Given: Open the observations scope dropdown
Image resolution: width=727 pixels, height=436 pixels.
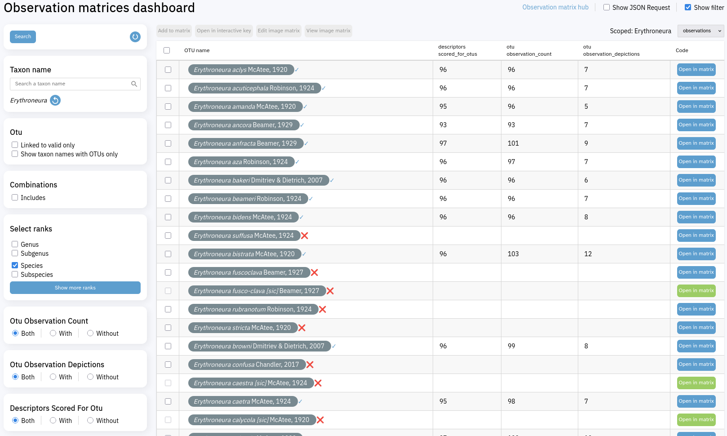Looking at the screenshot, I should (700, 31).
